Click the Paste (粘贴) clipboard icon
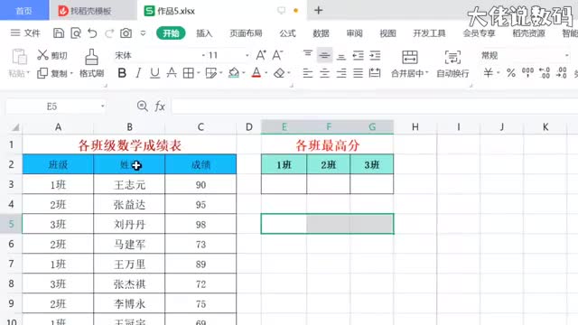Screen dimensions: 578x325 (19, 57)
